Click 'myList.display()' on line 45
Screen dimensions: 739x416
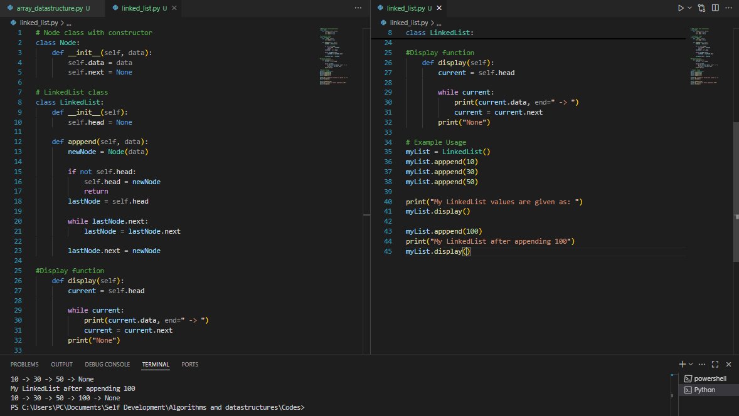(438, 251)
